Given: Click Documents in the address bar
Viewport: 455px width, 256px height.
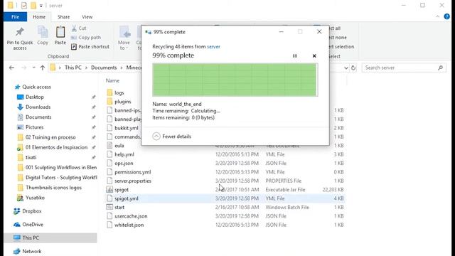Looking at the screenshot, I should coord(104,68).
